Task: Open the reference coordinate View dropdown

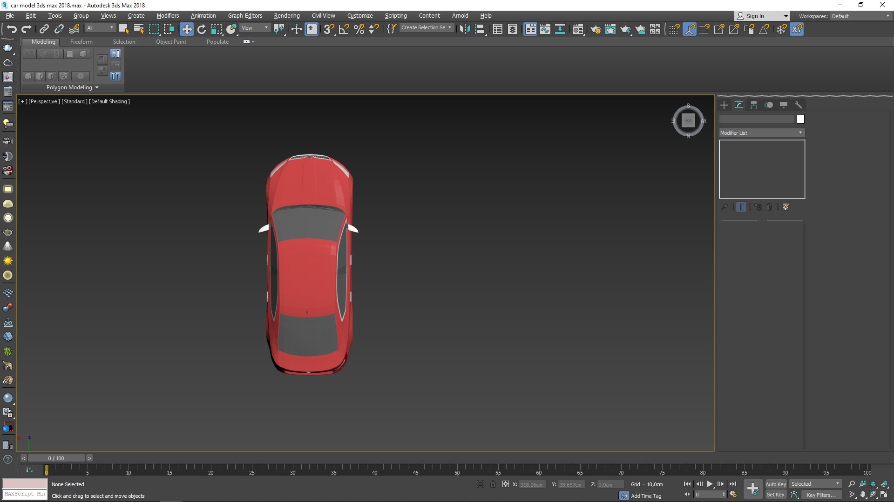Action: [x=255, y=28]
